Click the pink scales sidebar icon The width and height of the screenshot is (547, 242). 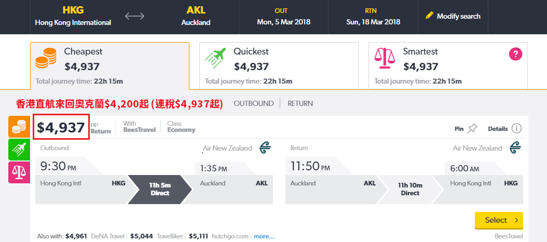coord(19,172)
